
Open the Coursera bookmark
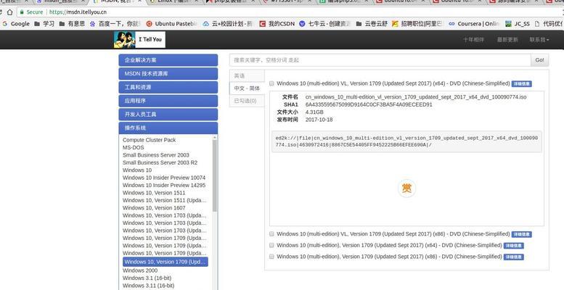474,24
